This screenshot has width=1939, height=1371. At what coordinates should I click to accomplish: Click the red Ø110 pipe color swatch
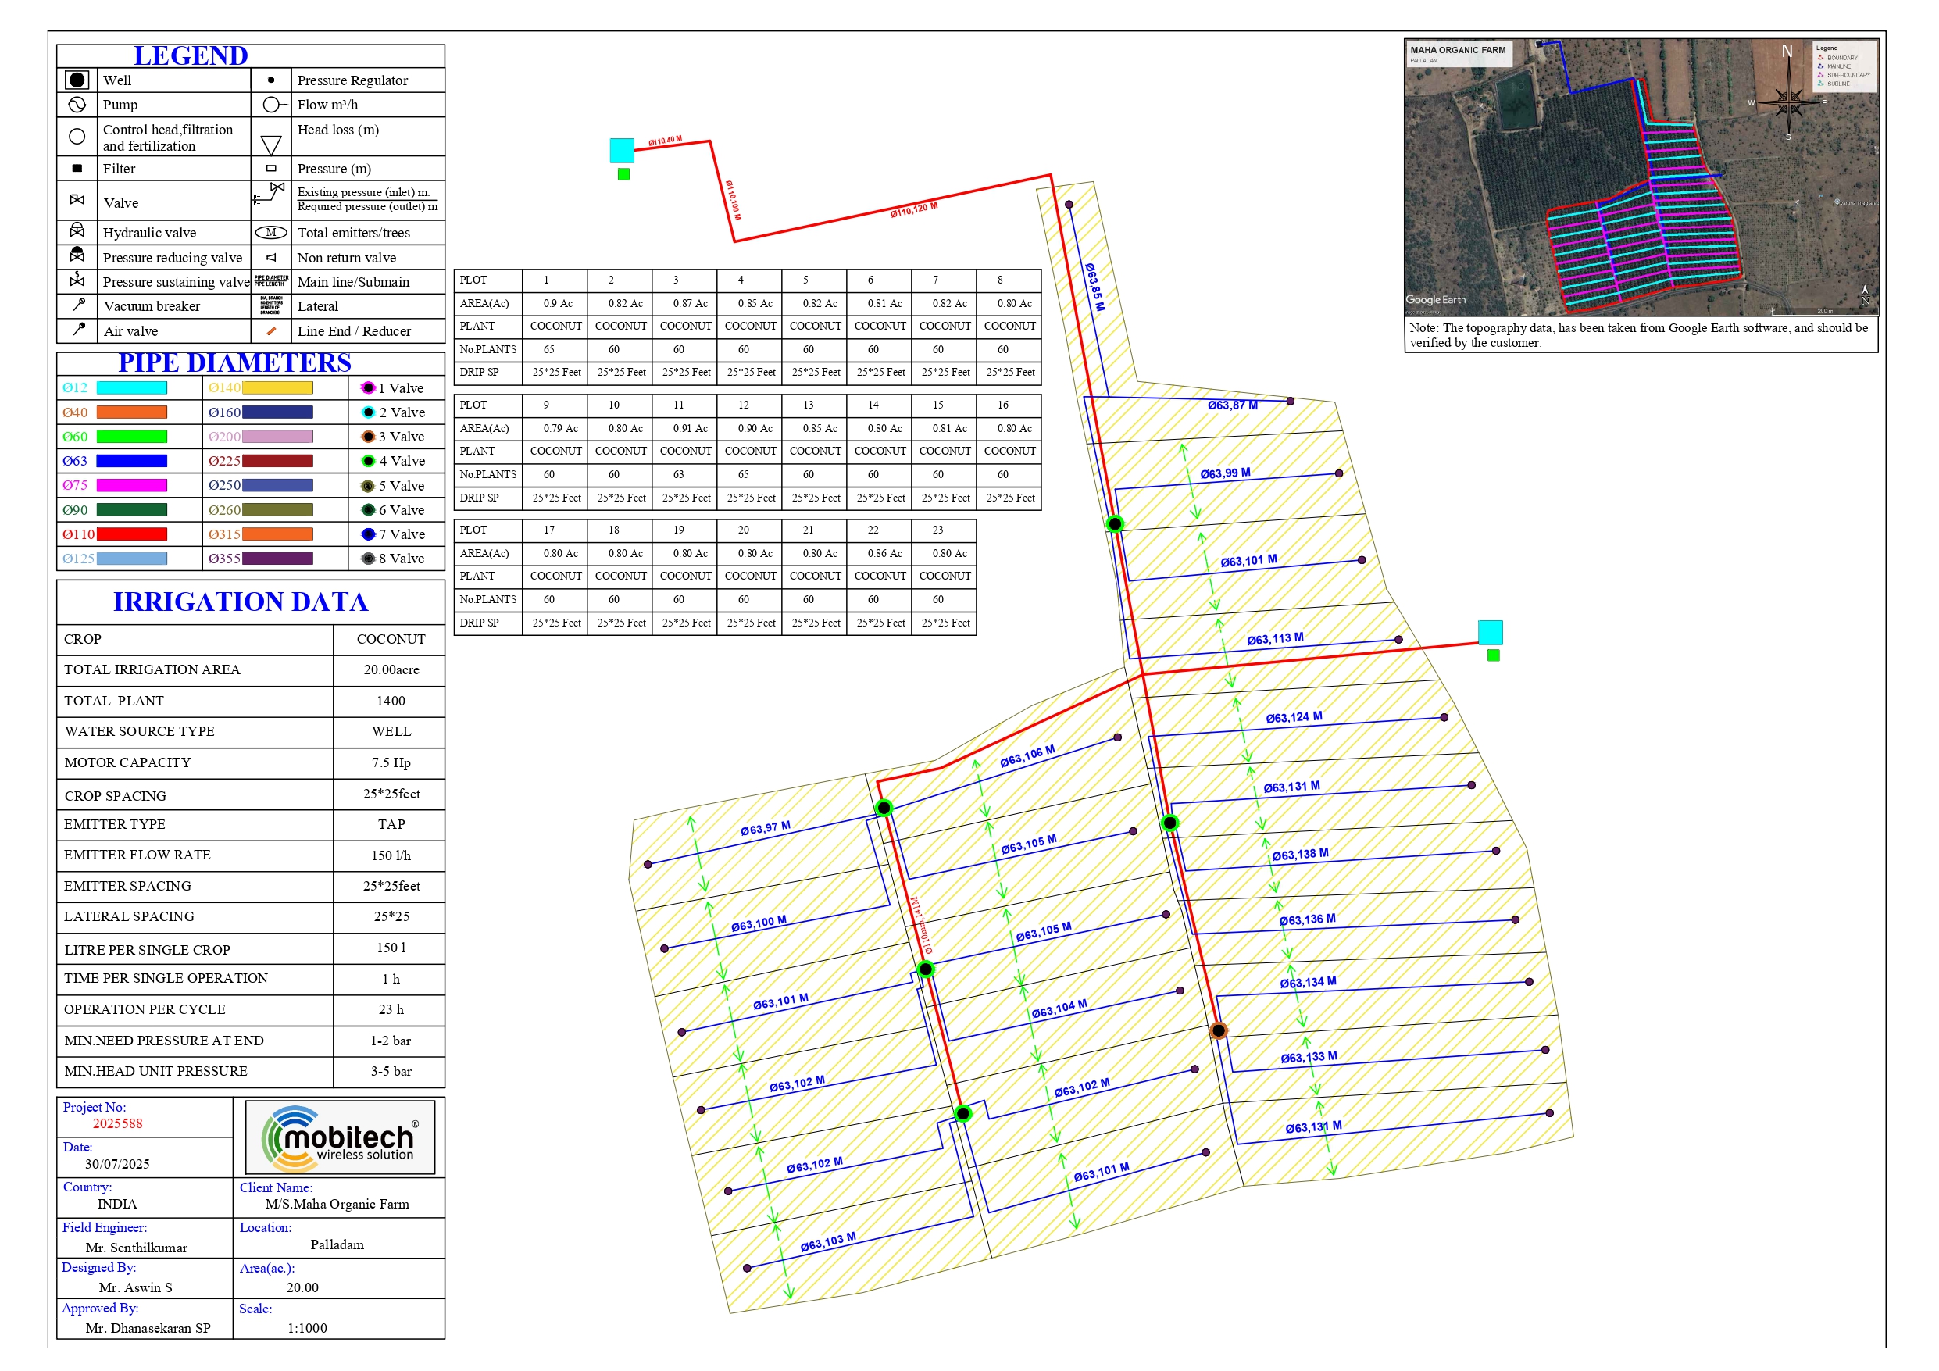click(132, 534)
